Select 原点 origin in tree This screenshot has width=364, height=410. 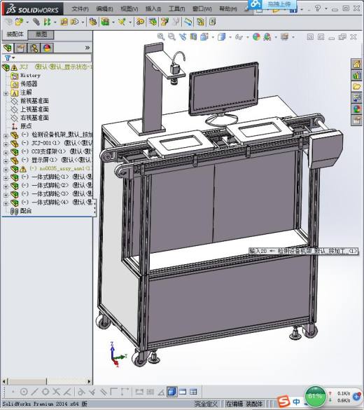pos(22,126)
